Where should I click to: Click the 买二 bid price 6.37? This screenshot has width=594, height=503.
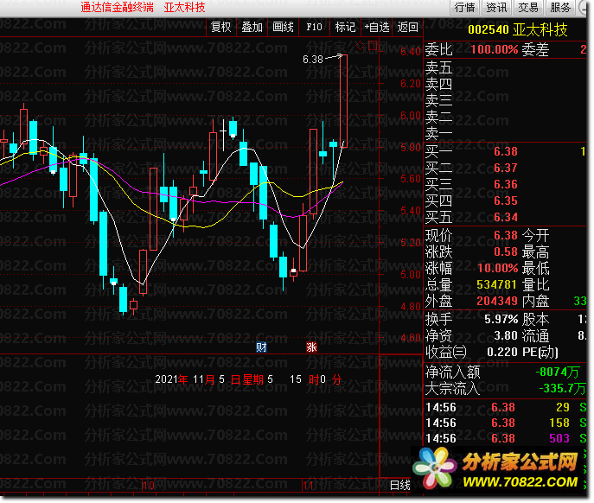506,169
